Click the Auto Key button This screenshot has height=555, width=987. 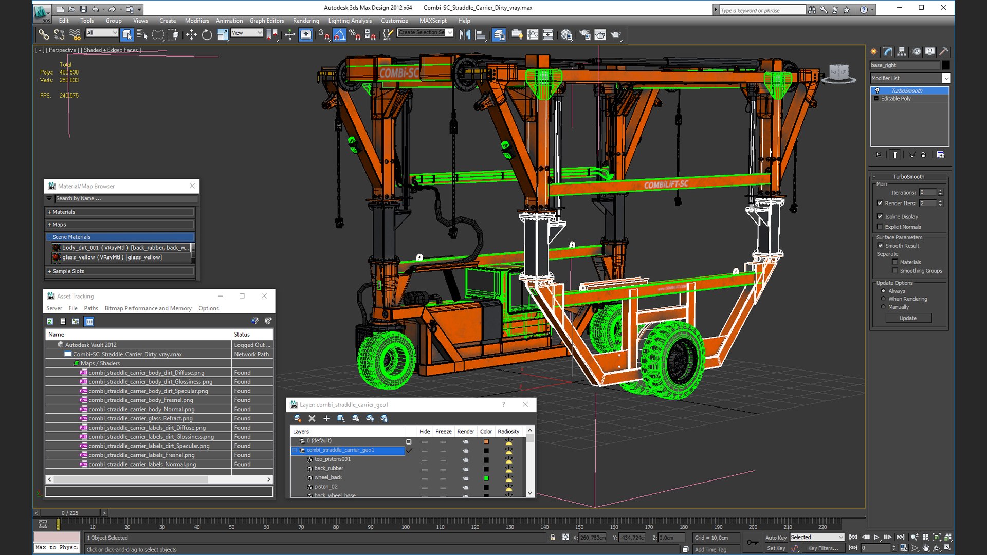tap(776, 538)
